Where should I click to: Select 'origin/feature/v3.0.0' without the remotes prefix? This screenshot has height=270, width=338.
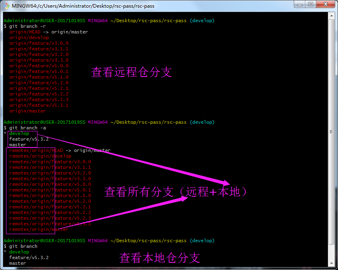(39, 43)
